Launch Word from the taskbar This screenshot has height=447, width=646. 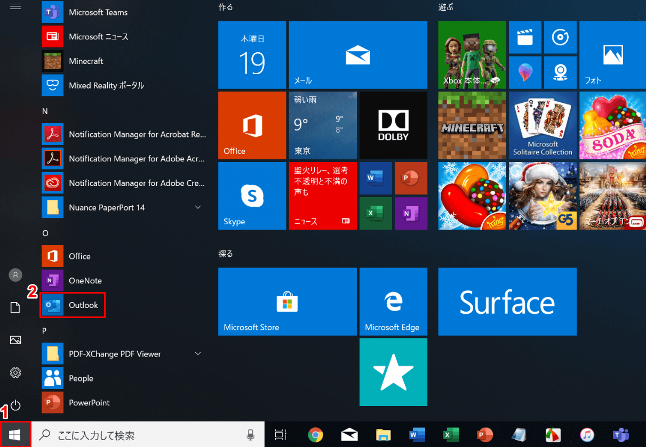418,435
